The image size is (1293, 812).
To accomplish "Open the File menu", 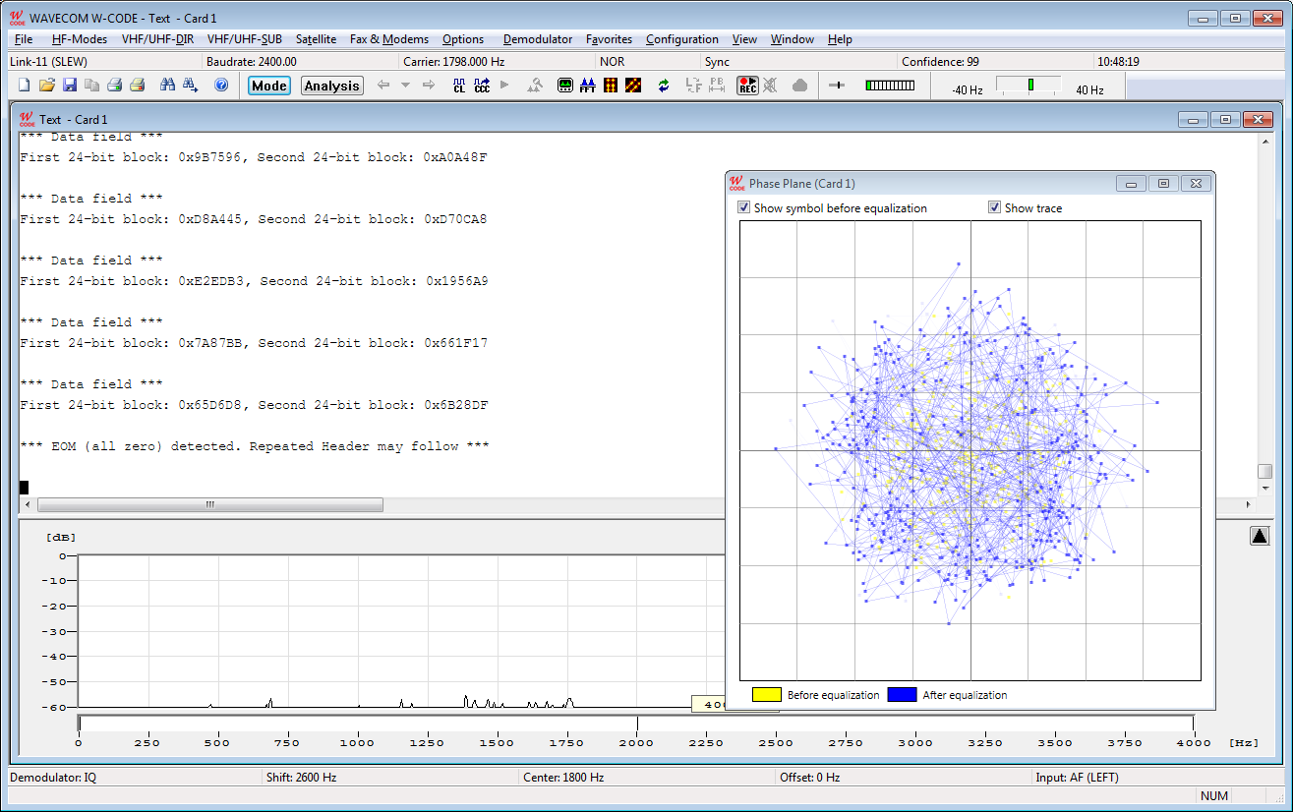I will (x=25, y=39).
